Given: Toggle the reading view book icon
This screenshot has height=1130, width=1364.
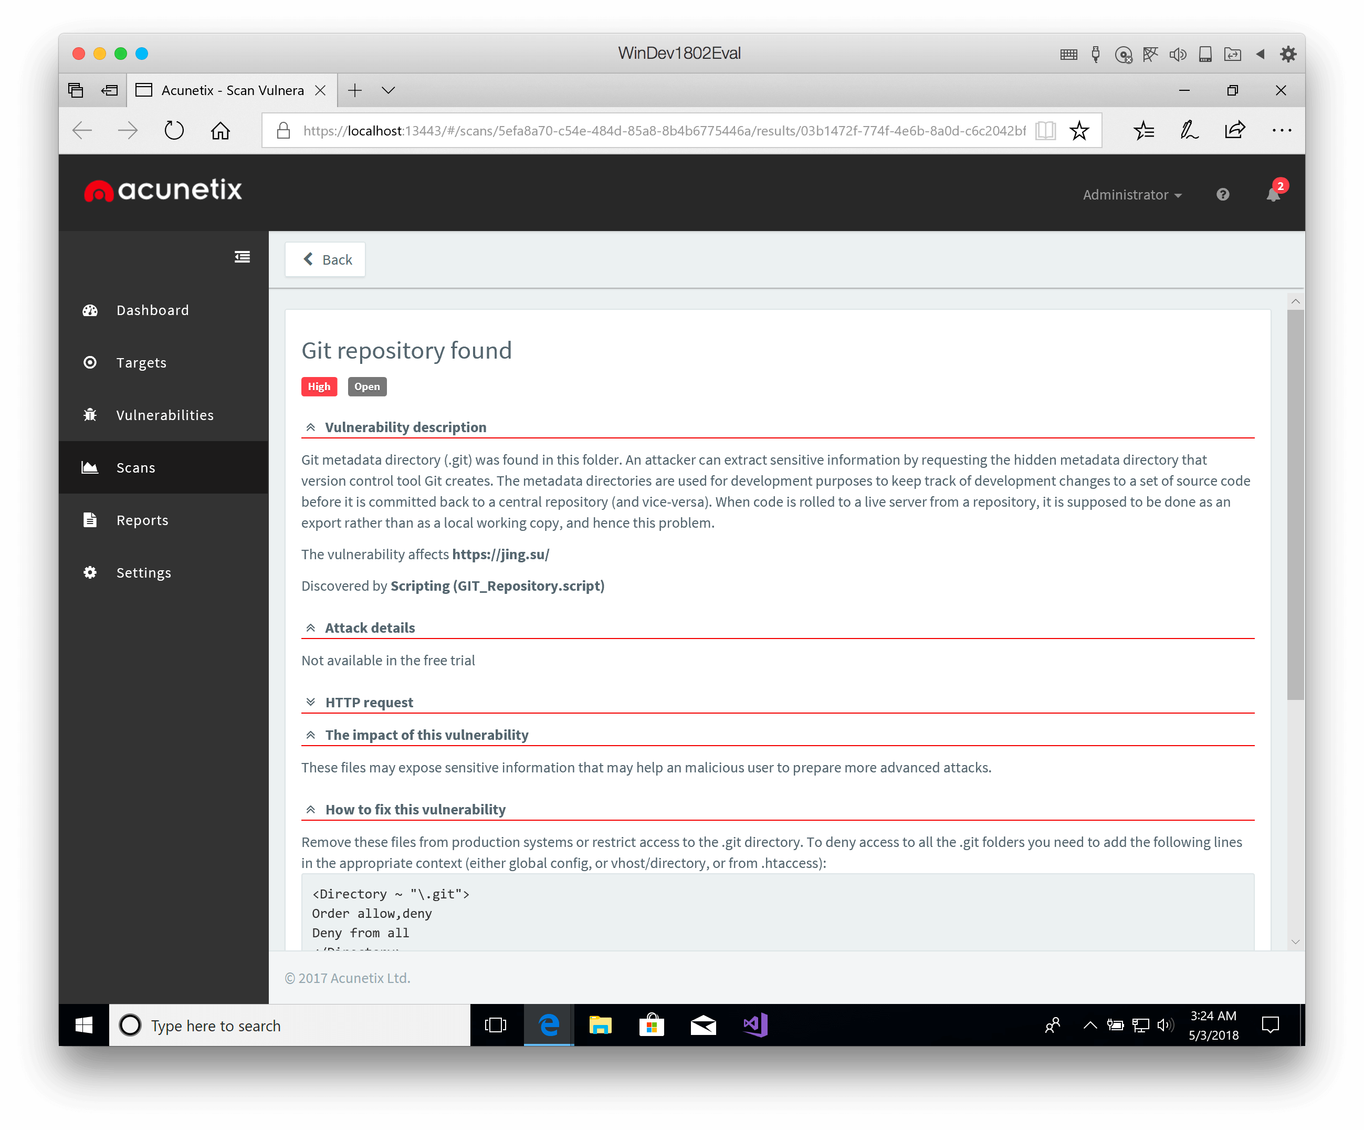Looking at the screenshot, I should pyautogui.click(x=1046, y=131).
